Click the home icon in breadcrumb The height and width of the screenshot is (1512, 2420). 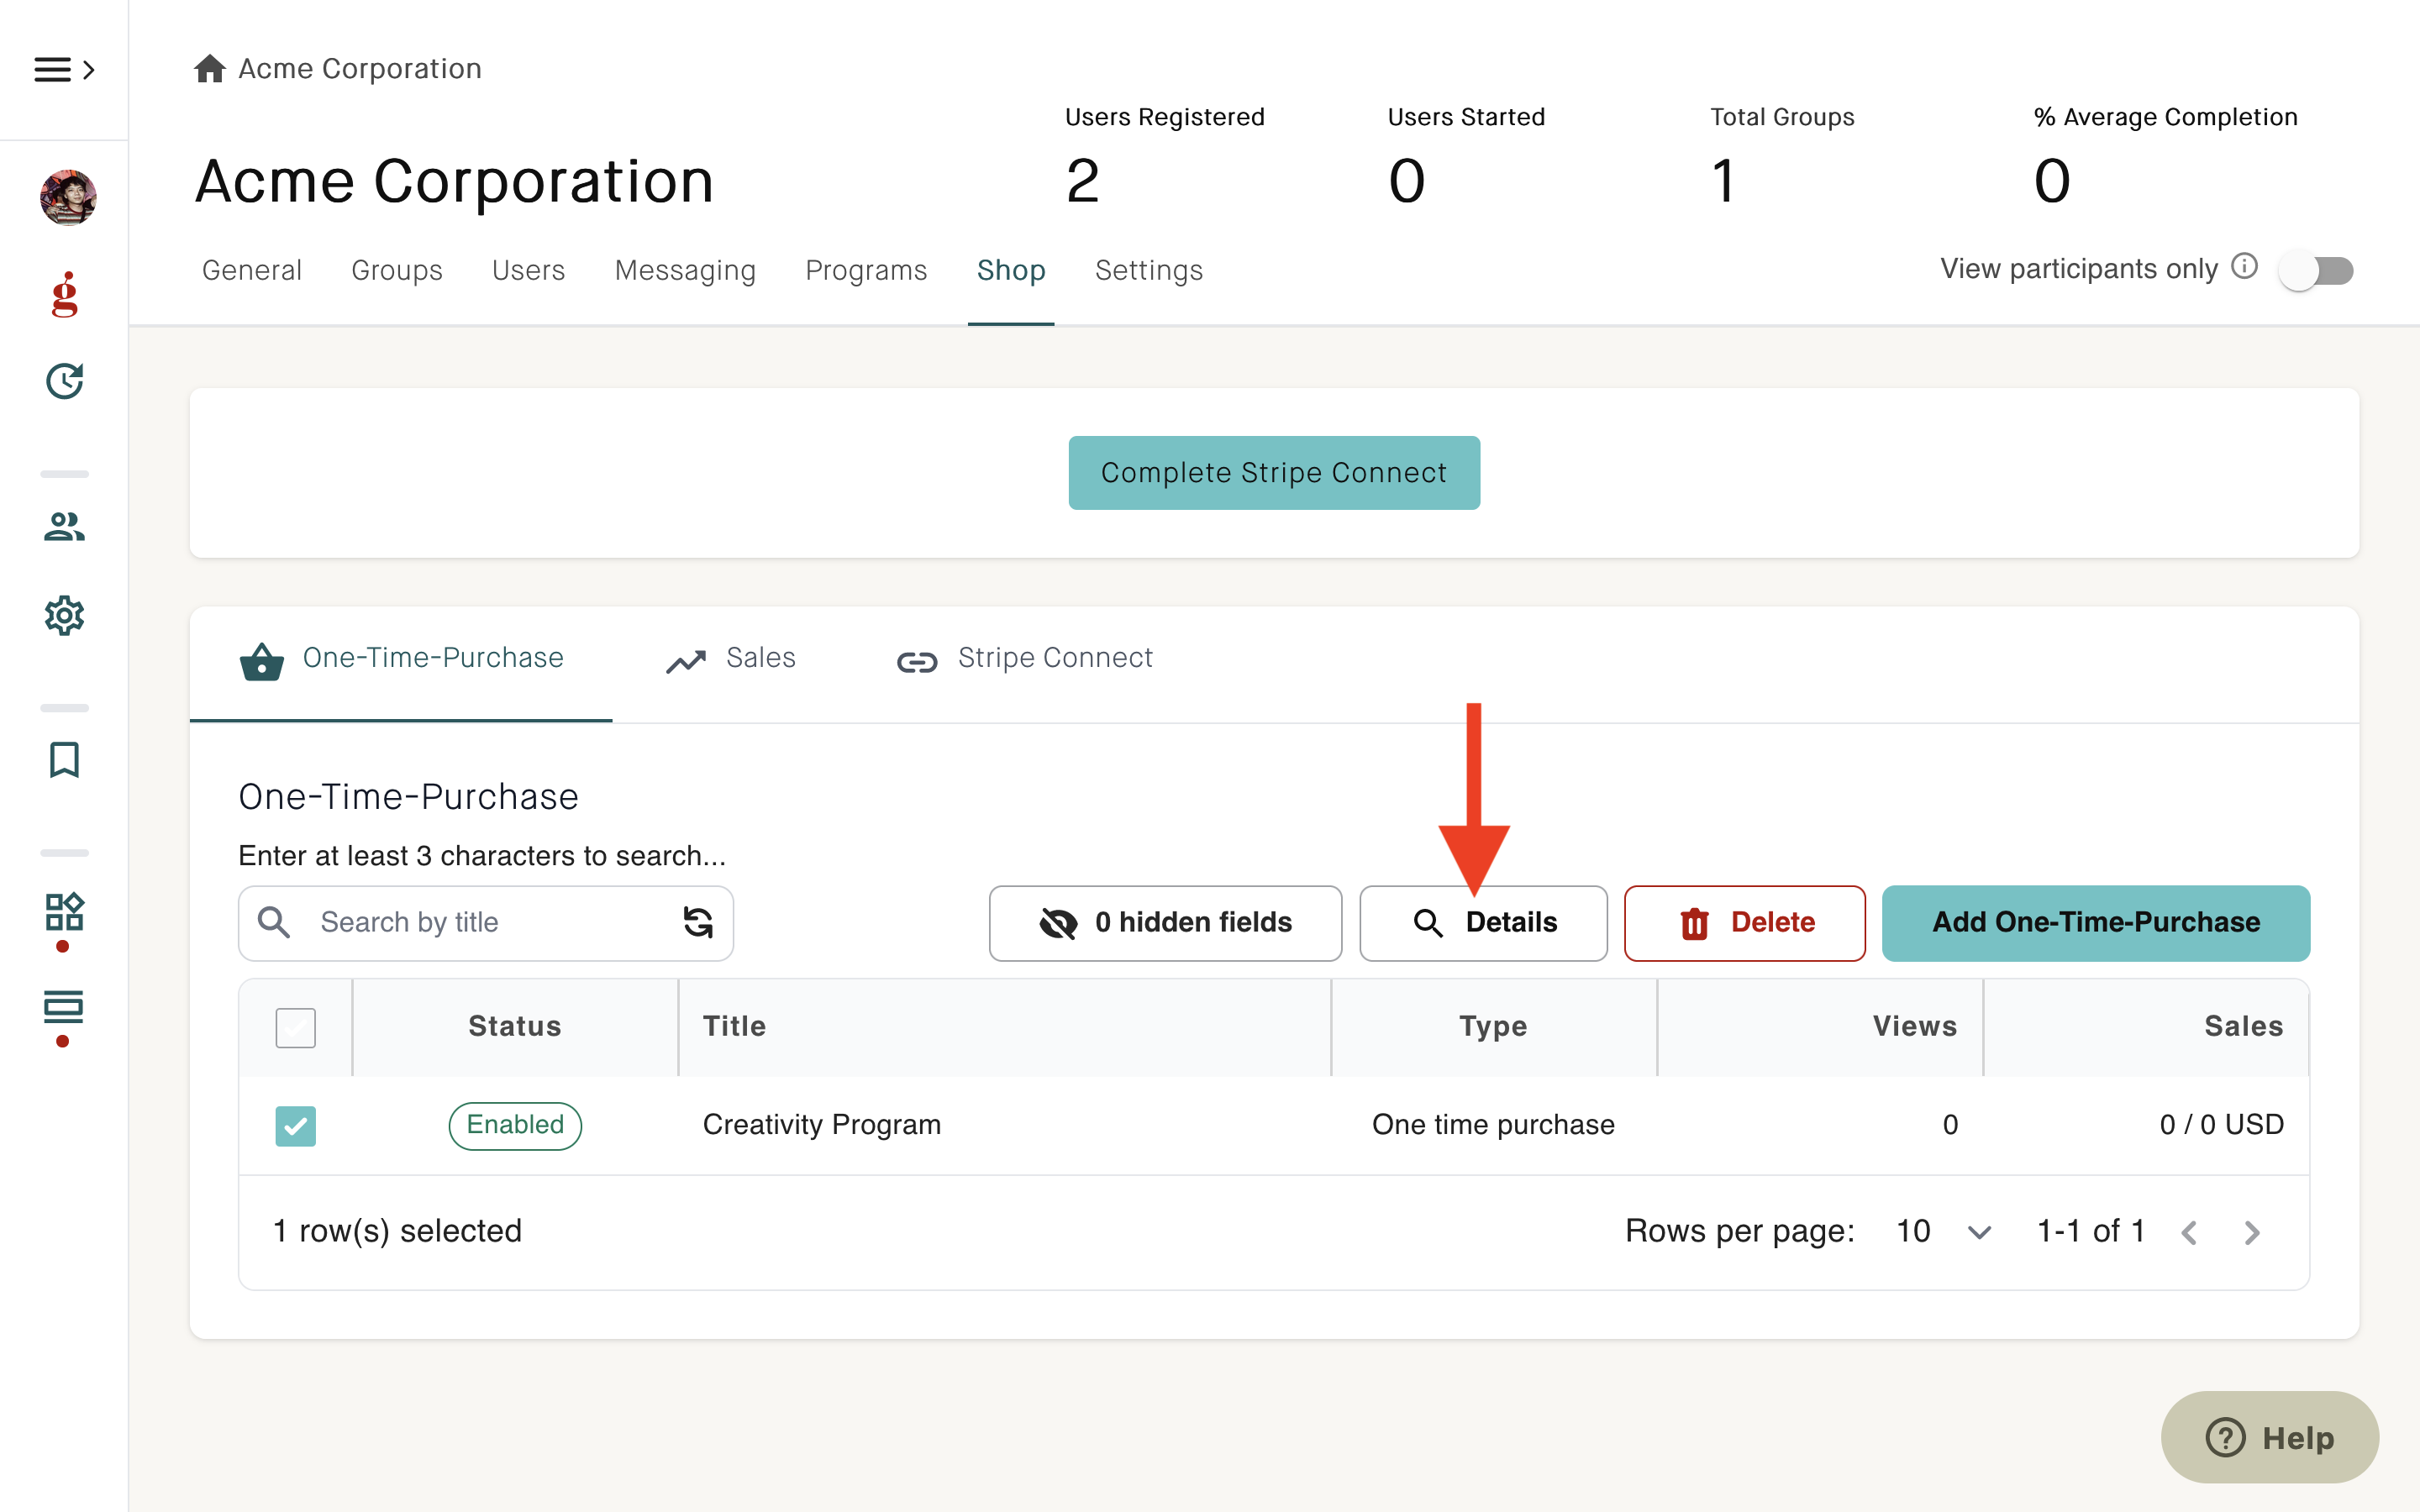pyautogui.click(x=209, y=68)
